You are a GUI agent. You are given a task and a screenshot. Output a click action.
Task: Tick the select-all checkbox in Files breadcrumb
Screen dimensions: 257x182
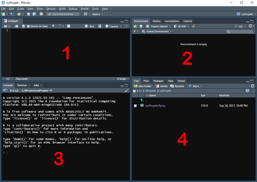coord(135,91)
